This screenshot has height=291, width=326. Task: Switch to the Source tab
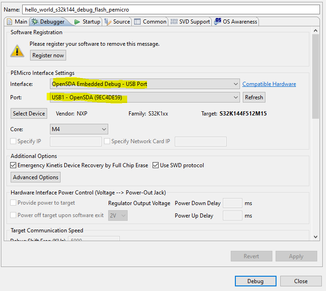[x=117, y=22]
